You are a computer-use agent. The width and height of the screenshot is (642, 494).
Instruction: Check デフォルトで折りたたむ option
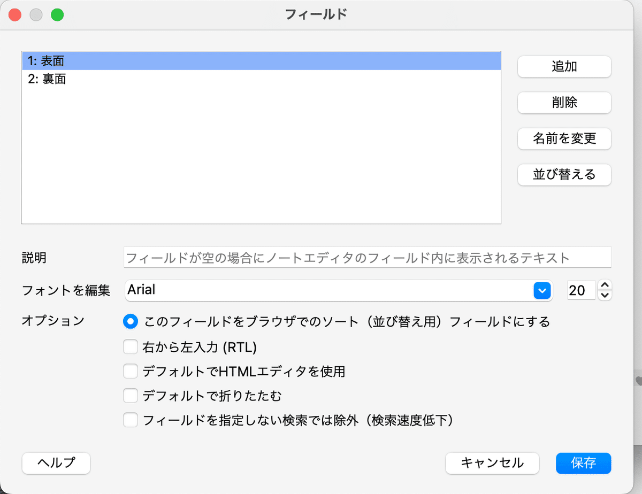[x=130, y=396]
